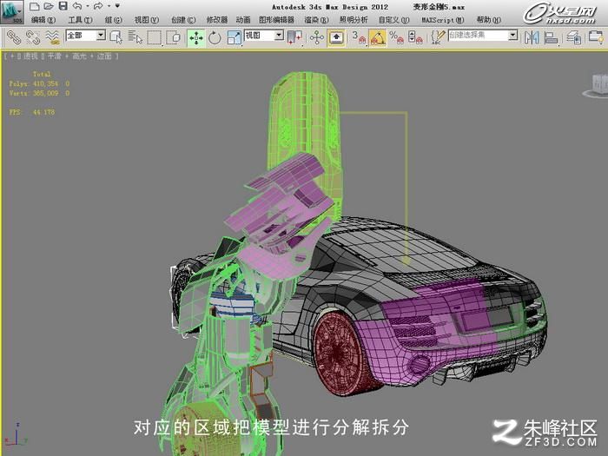
Task: Undo the last action with the arrow icon
Action: click(x=77, y=6)
